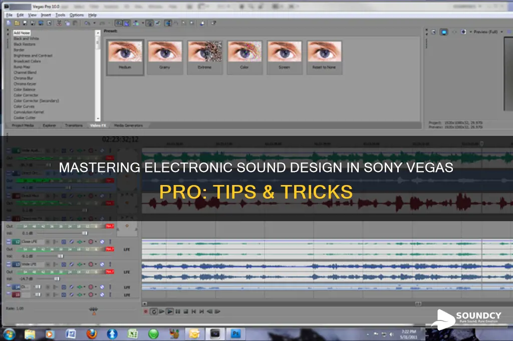Select the Zoom Edit tool
513x341 pixels.
(x=192, y=23)
